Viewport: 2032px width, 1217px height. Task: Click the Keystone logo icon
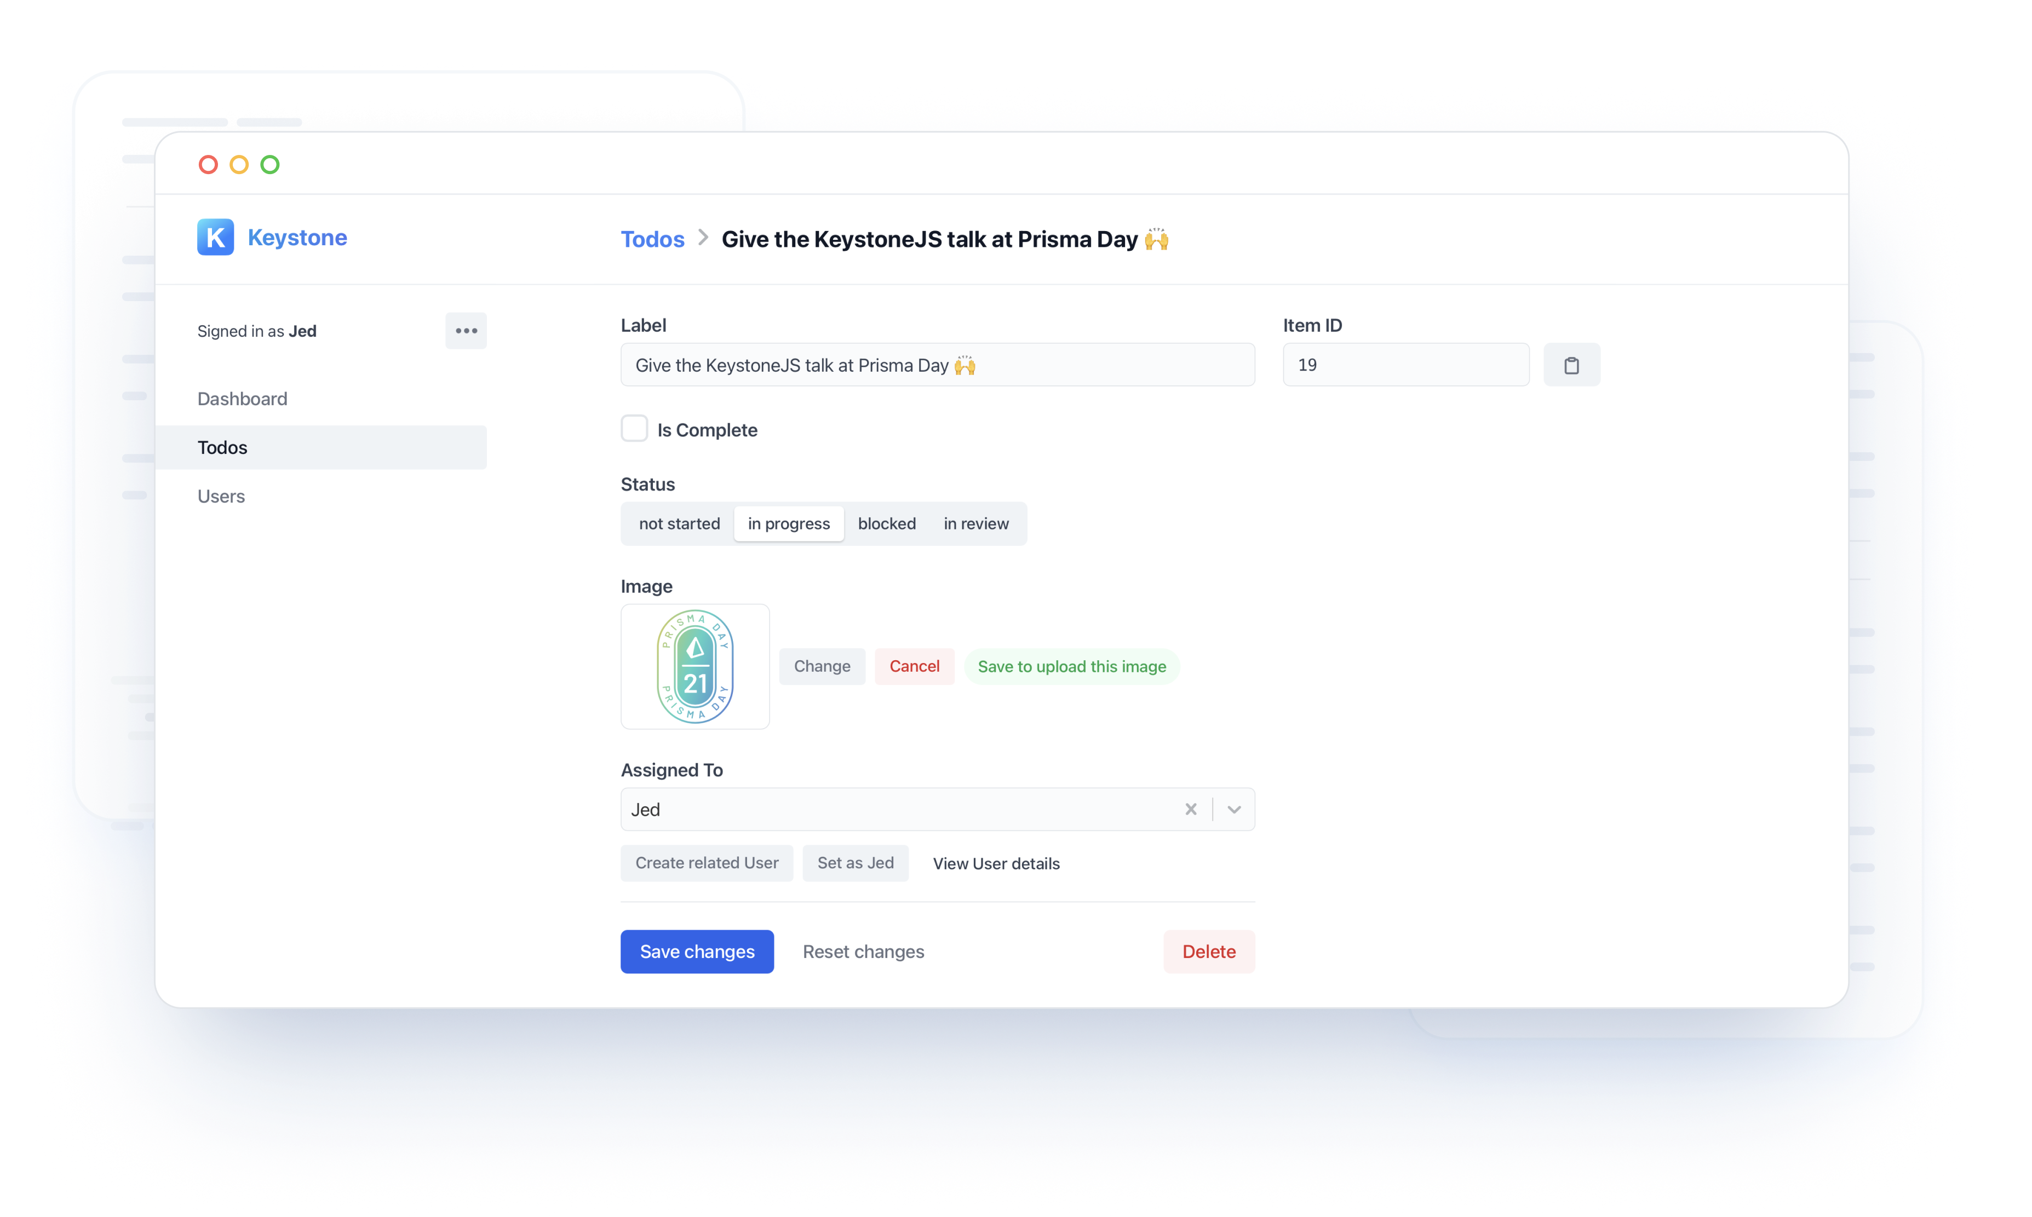pos(216,236)
